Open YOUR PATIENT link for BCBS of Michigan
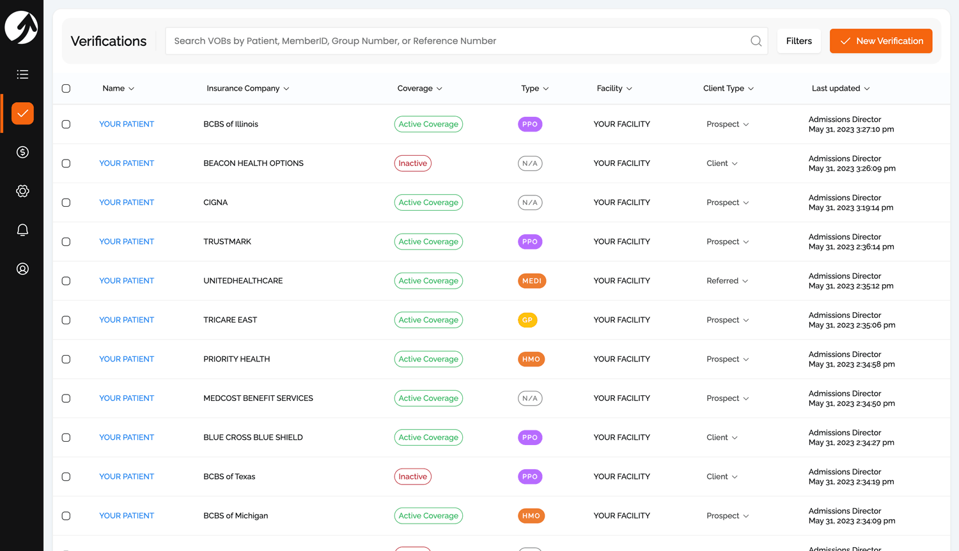Screen dimensions: 959x551 point(127,516)
